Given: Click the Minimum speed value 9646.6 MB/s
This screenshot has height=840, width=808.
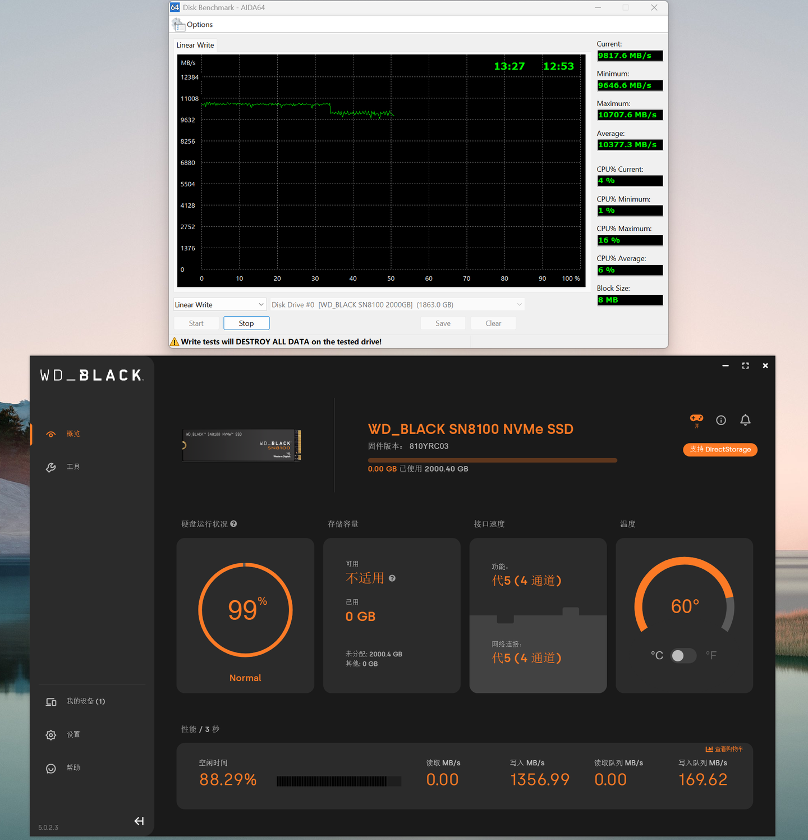Looking at the screenshot, I should pos(630,85).
